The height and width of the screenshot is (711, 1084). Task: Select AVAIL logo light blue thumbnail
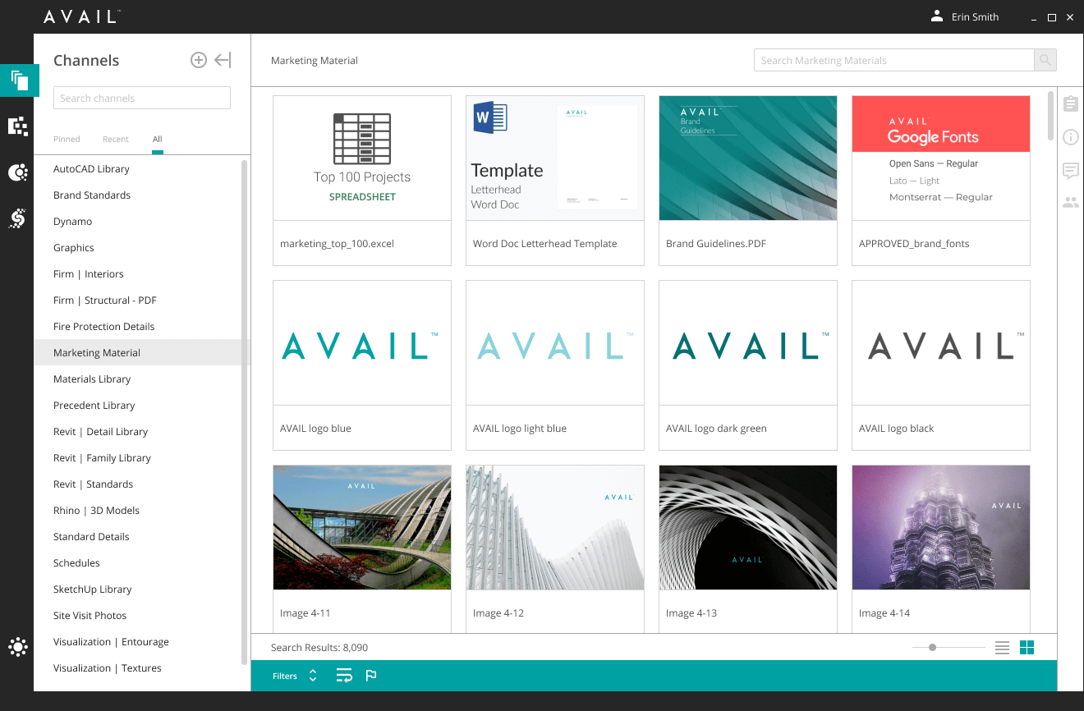555,343
